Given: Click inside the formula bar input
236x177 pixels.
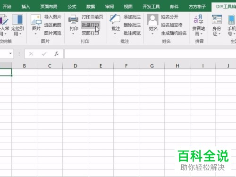Looking at the screenshot, I should [x=150, y=54].
